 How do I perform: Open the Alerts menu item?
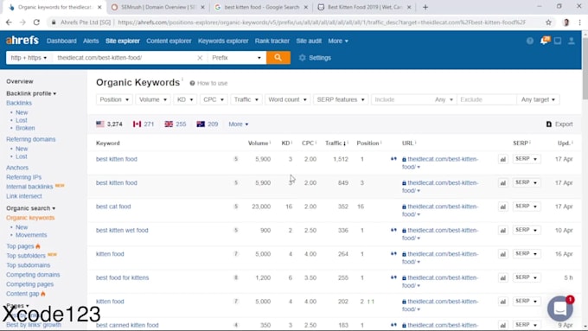[91, 41]
